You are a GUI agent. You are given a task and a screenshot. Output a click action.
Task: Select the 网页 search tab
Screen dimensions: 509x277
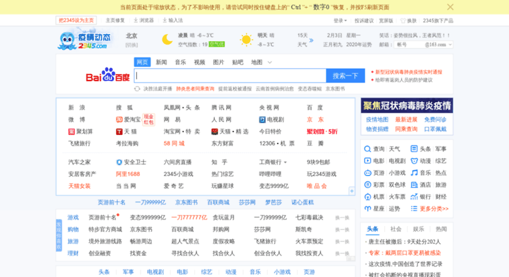pyautogui.click(x=142, y=62)
